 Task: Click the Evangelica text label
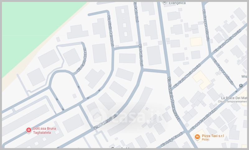[x=177, y=3]
